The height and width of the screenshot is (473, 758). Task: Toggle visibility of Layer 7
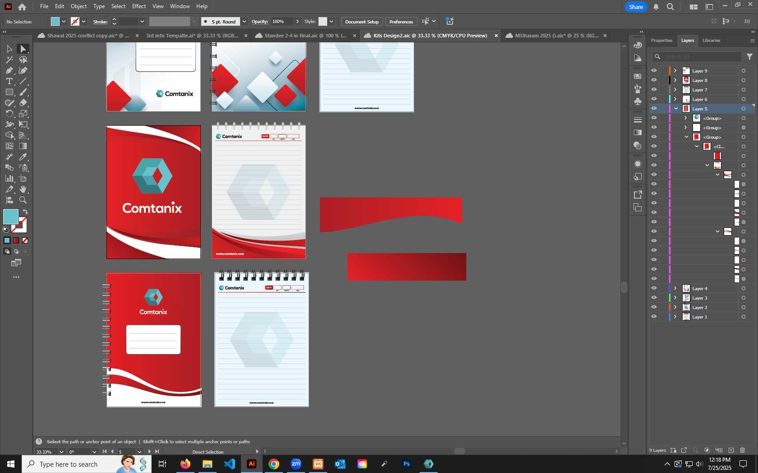[x=654, y=90]
